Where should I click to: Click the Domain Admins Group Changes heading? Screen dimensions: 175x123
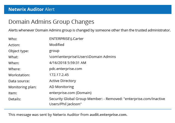(x=51, y=22)
